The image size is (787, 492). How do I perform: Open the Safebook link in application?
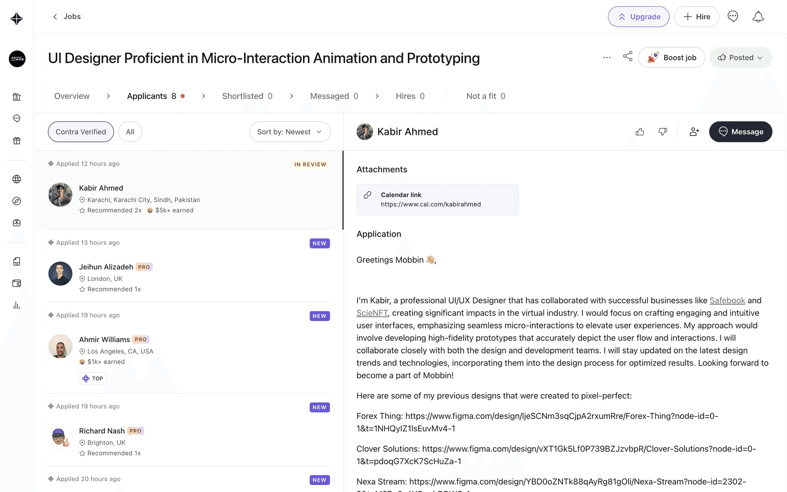tap(727, 301)
